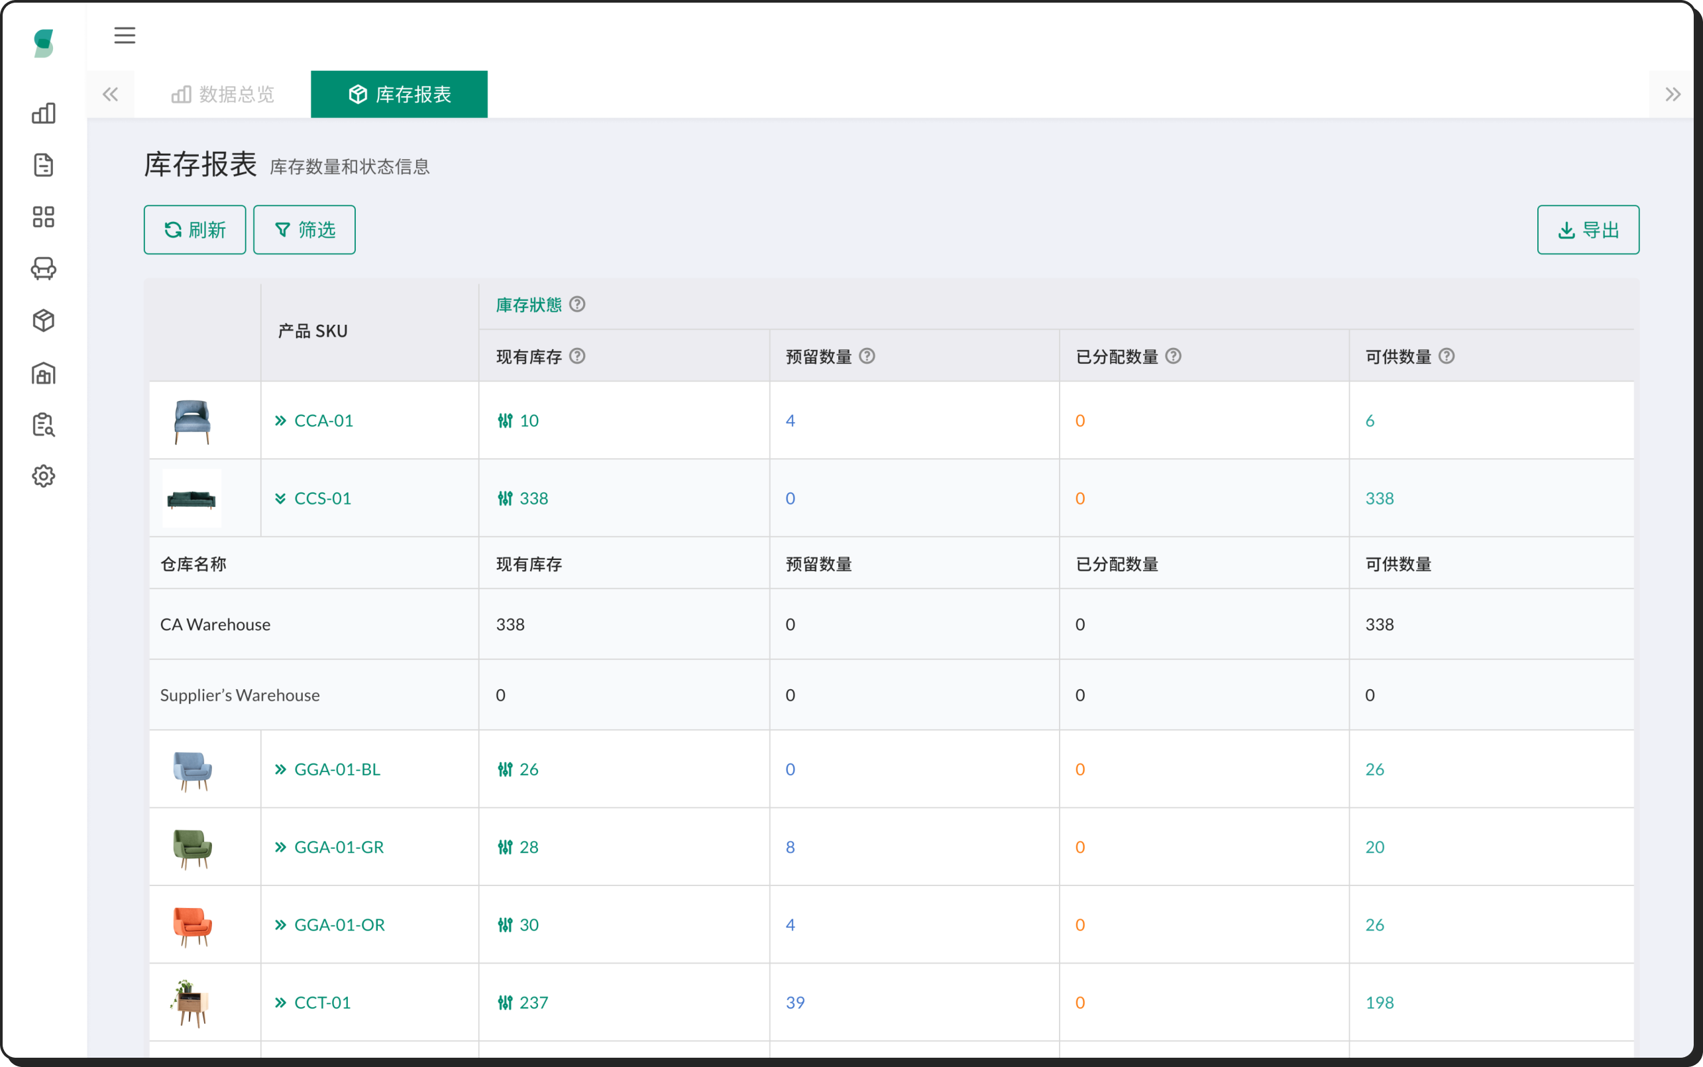The height and width of the screenshot is (1067, 1703).
Task: Open on-hand quantity 30 for GGA-01-OR
Action: pyautogui.click(x=529, y=925)
